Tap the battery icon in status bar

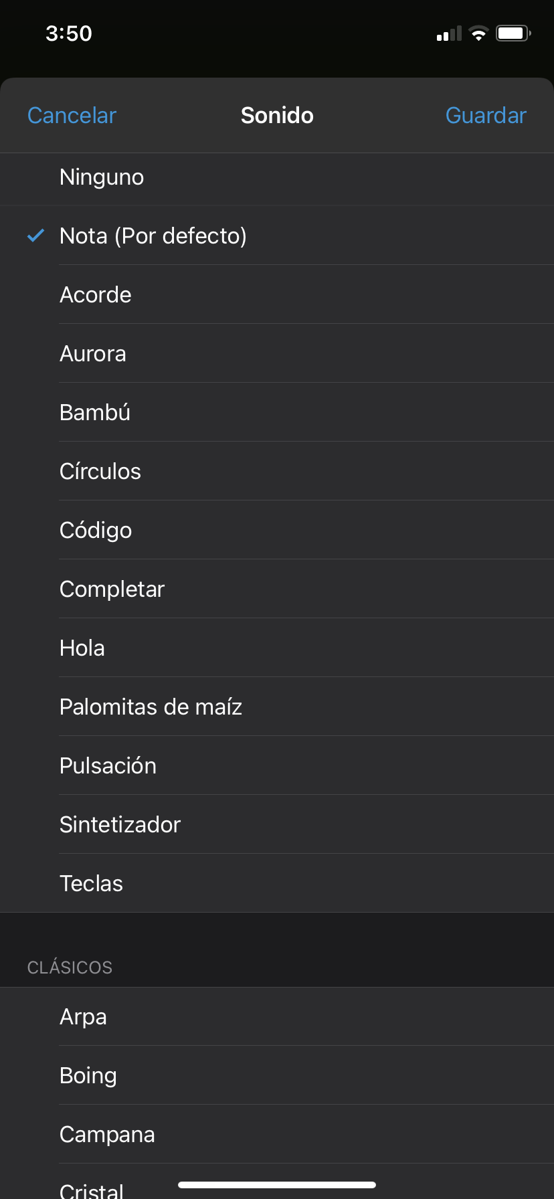coord(513,33)
